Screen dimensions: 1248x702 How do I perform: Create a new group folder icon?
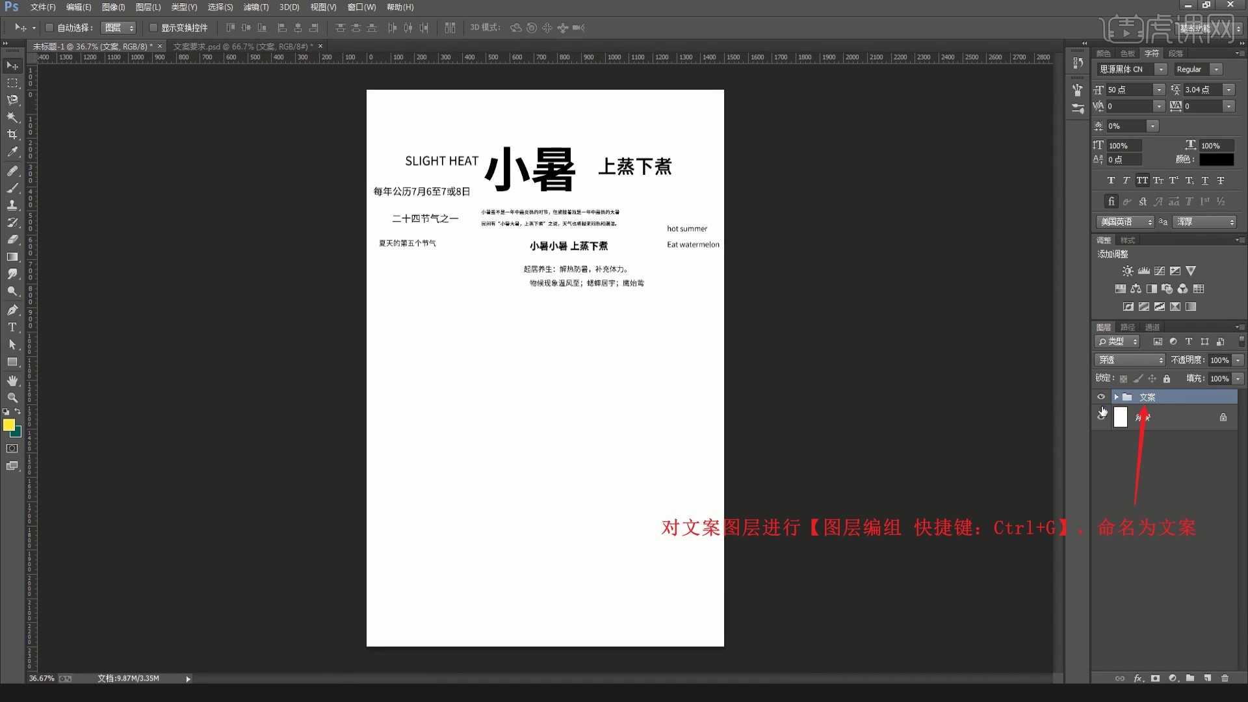point(1189,678)
